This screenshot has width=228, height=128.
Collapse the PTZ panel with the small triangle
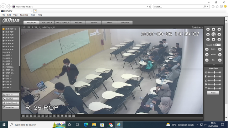213,65
